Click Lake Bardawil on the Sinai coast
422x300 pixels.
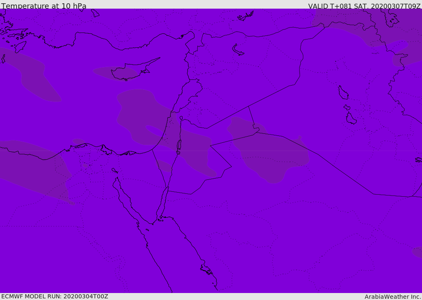[129, 153]
